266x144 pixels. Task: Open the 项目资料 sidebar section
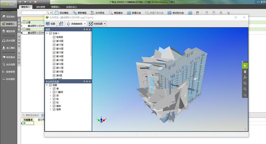(x=8, y=17)
